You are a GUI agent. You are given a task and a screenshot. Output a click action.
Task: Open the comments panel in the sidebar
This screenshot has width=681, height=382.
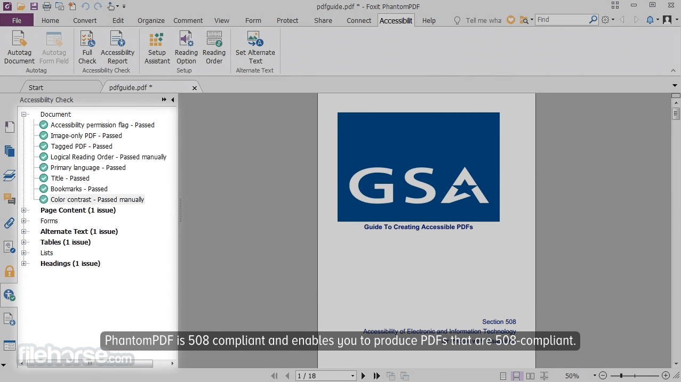coord(9,199)
